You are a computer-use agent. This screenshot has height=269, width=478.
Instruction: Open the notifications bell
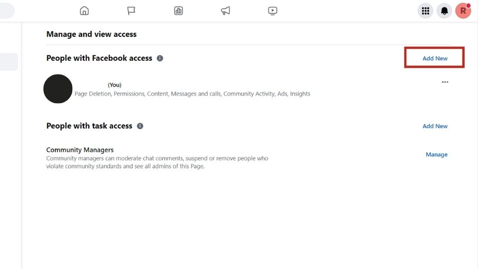pos(444,11)
